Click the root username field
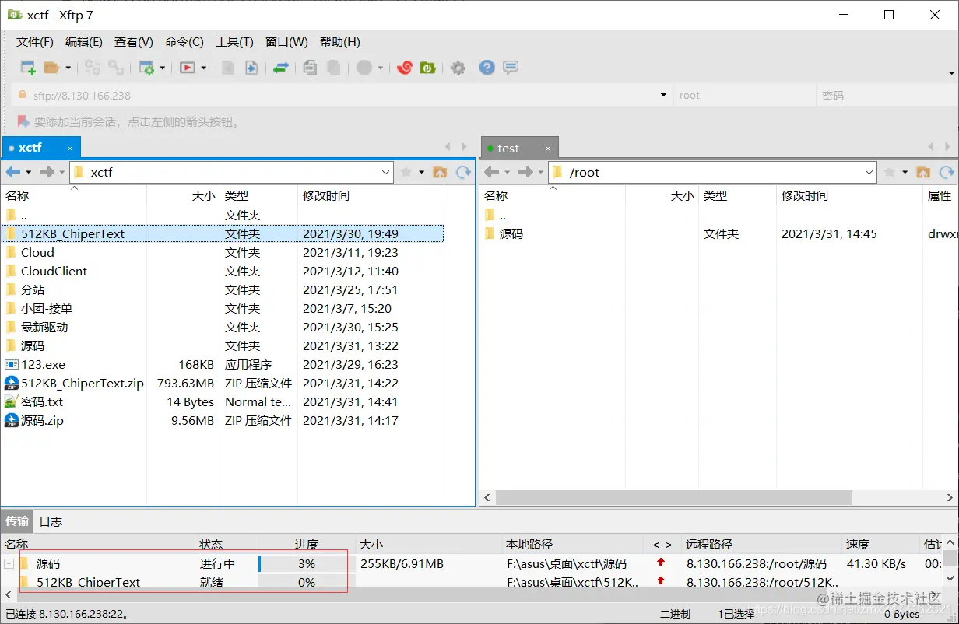Viewport: 959px width, 624px height. pos(744,95)
